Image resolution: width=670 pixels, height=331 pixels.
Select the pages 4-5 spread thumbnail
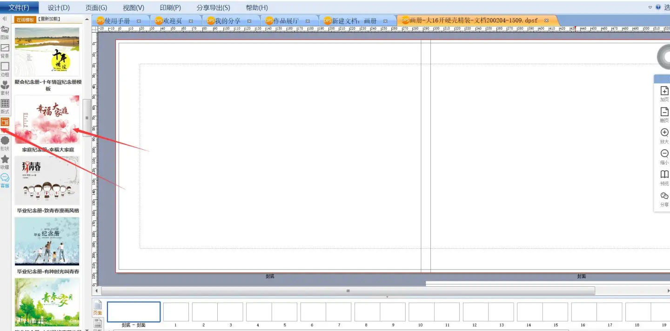271,312
